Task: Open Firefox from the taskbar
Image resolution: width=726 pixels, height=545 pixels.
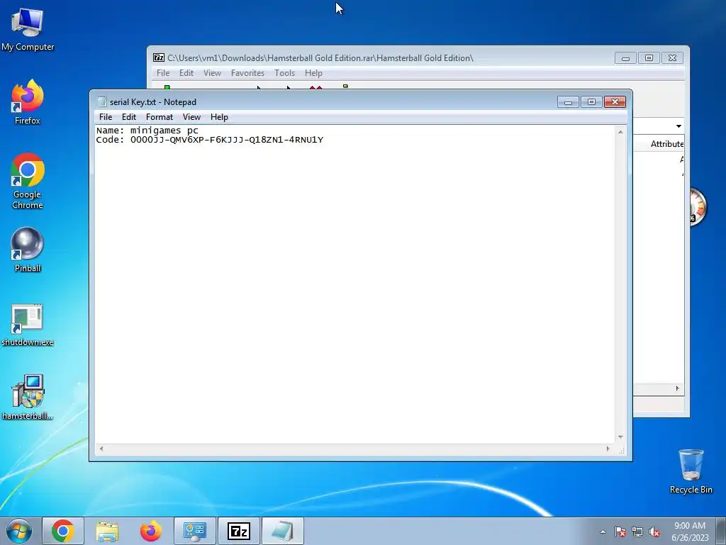Action: tap(151, 531)
